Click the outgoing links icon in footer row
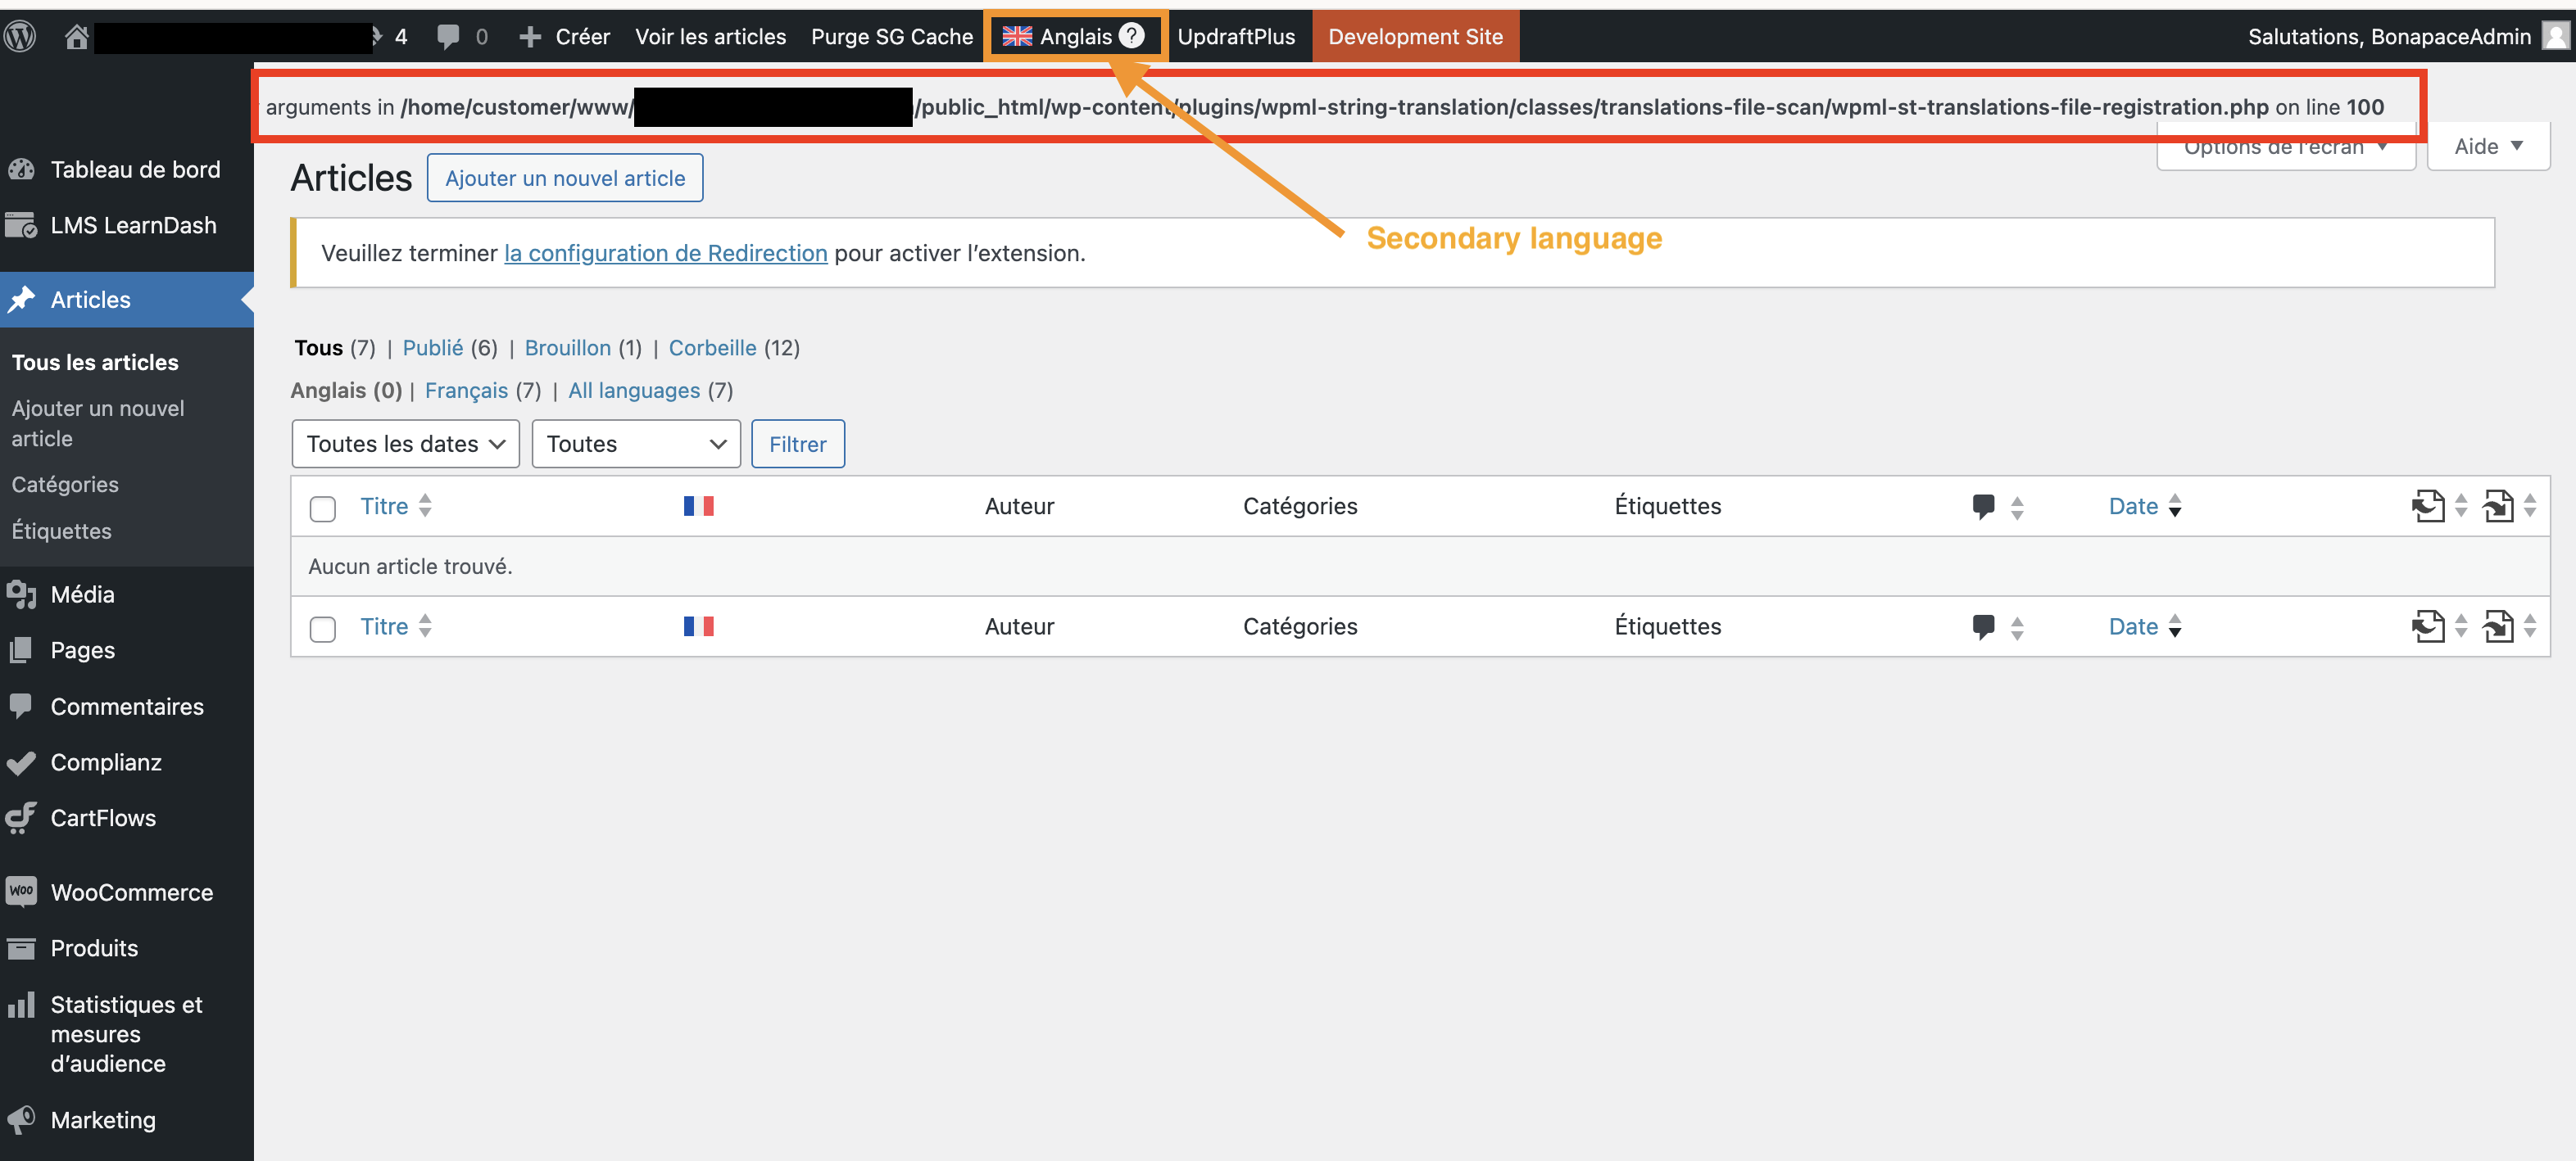 tap(2428, 626)
